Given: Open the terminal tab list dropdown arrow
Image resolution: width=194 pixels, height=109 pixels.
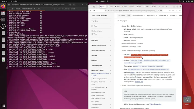Looking at the screenshot, I should coord(86,9).
